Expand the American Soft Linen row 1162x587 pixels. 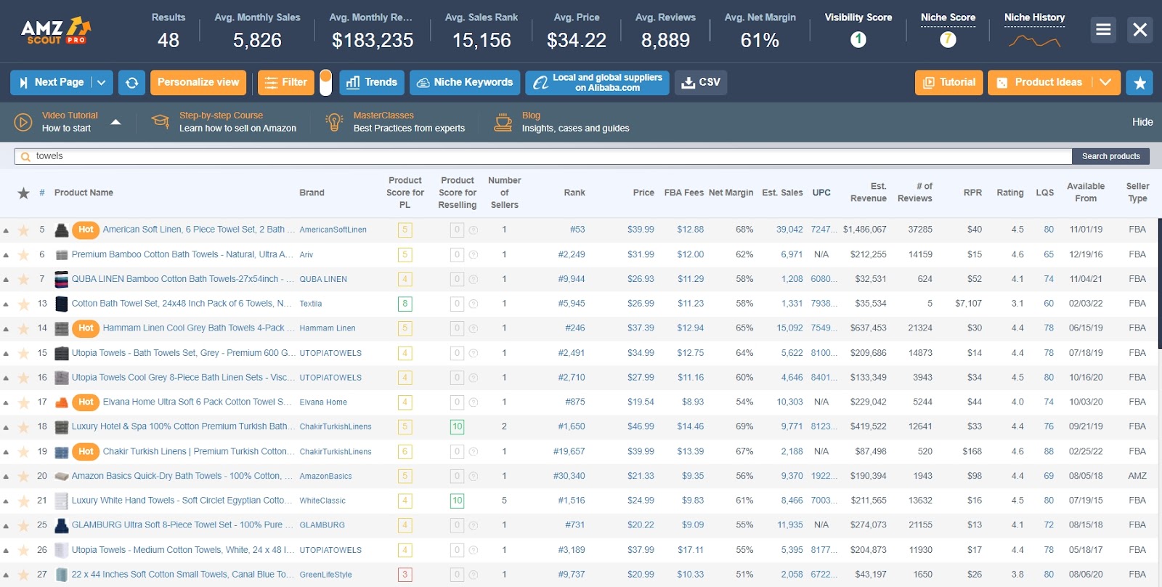tap(6, 230)
